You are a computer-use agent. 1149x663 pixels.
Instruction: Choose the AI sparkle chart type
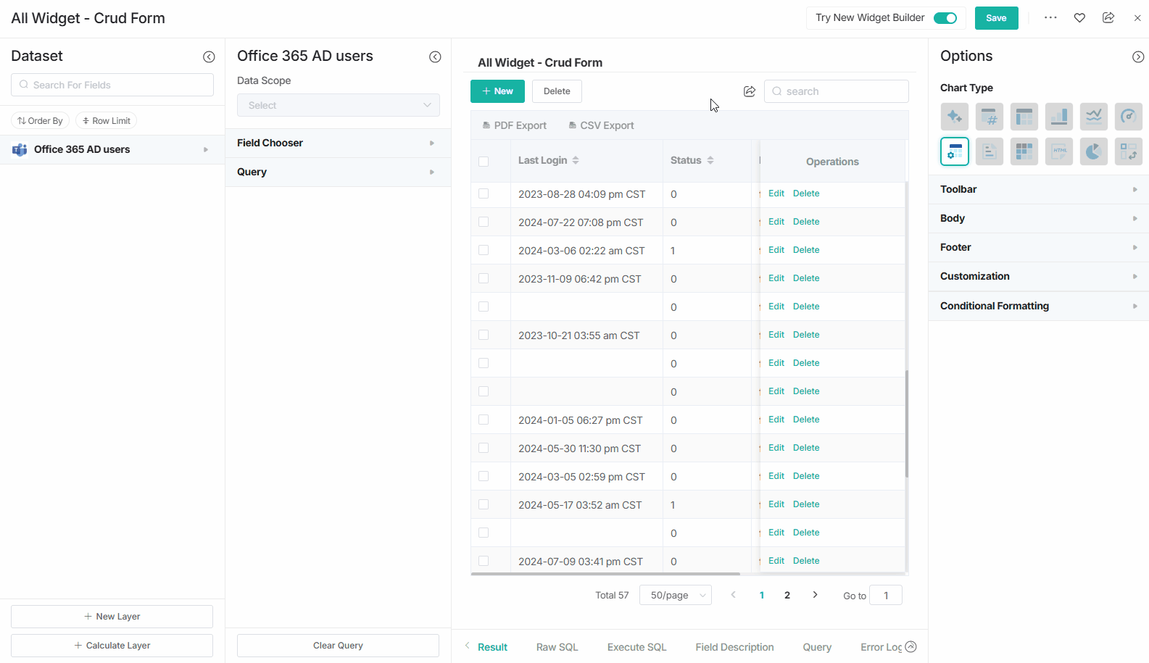point(954,117)
